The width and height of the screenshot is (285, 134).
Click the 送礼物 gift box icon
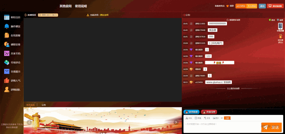click(280, 37)
